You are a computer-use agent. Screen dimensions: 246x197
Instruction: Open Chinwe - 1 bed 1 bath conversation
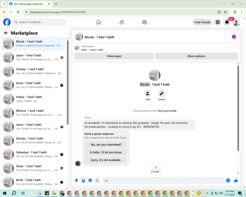[x=33, y=71]
